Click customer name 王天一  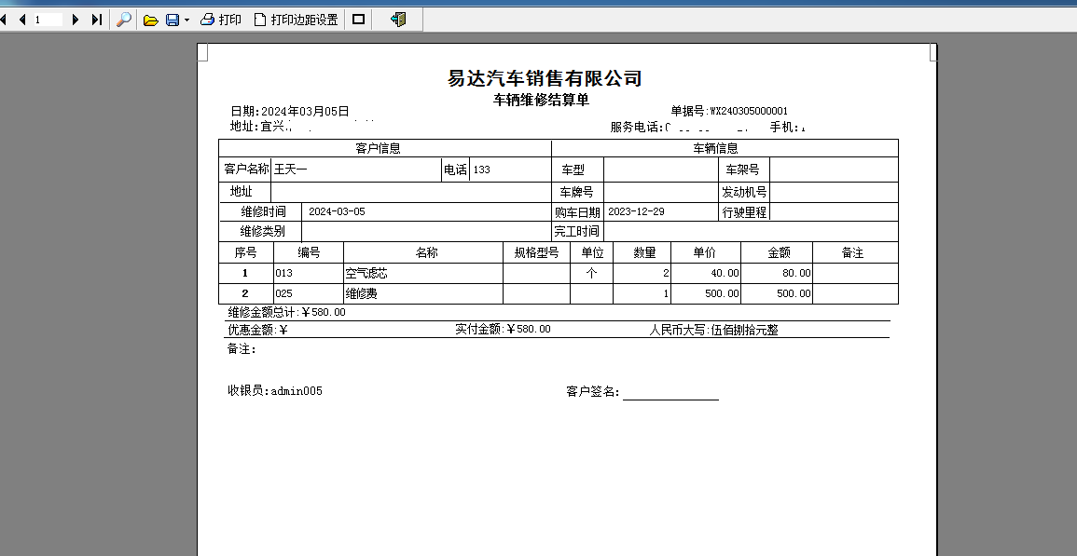point(291,170)
